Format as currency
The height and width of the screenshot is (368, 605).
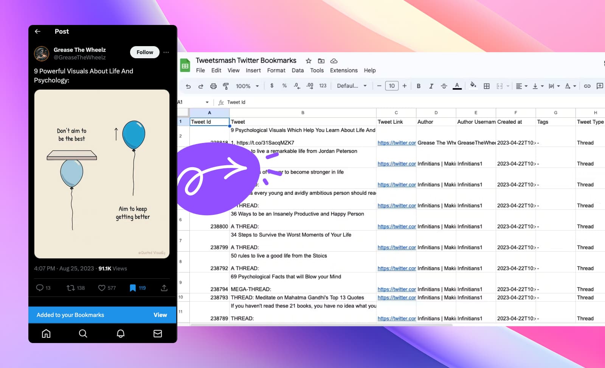[272, 86]
